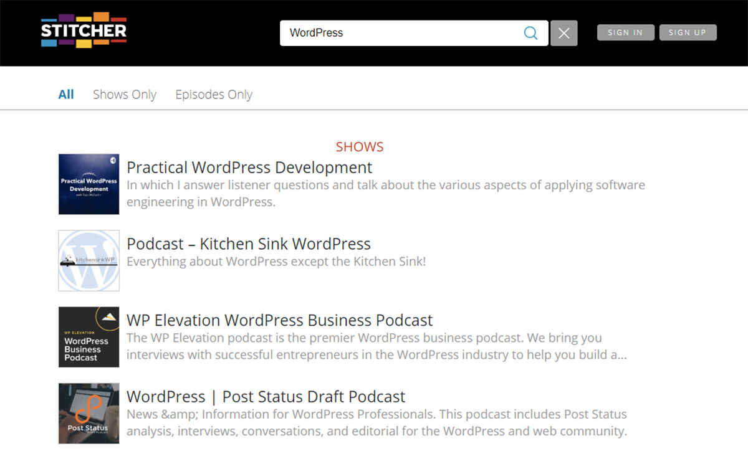Image resolution: width=748 pixels, height=474 pixels.
Task: Click the SHOWS section heading
Action: point(360,147)
